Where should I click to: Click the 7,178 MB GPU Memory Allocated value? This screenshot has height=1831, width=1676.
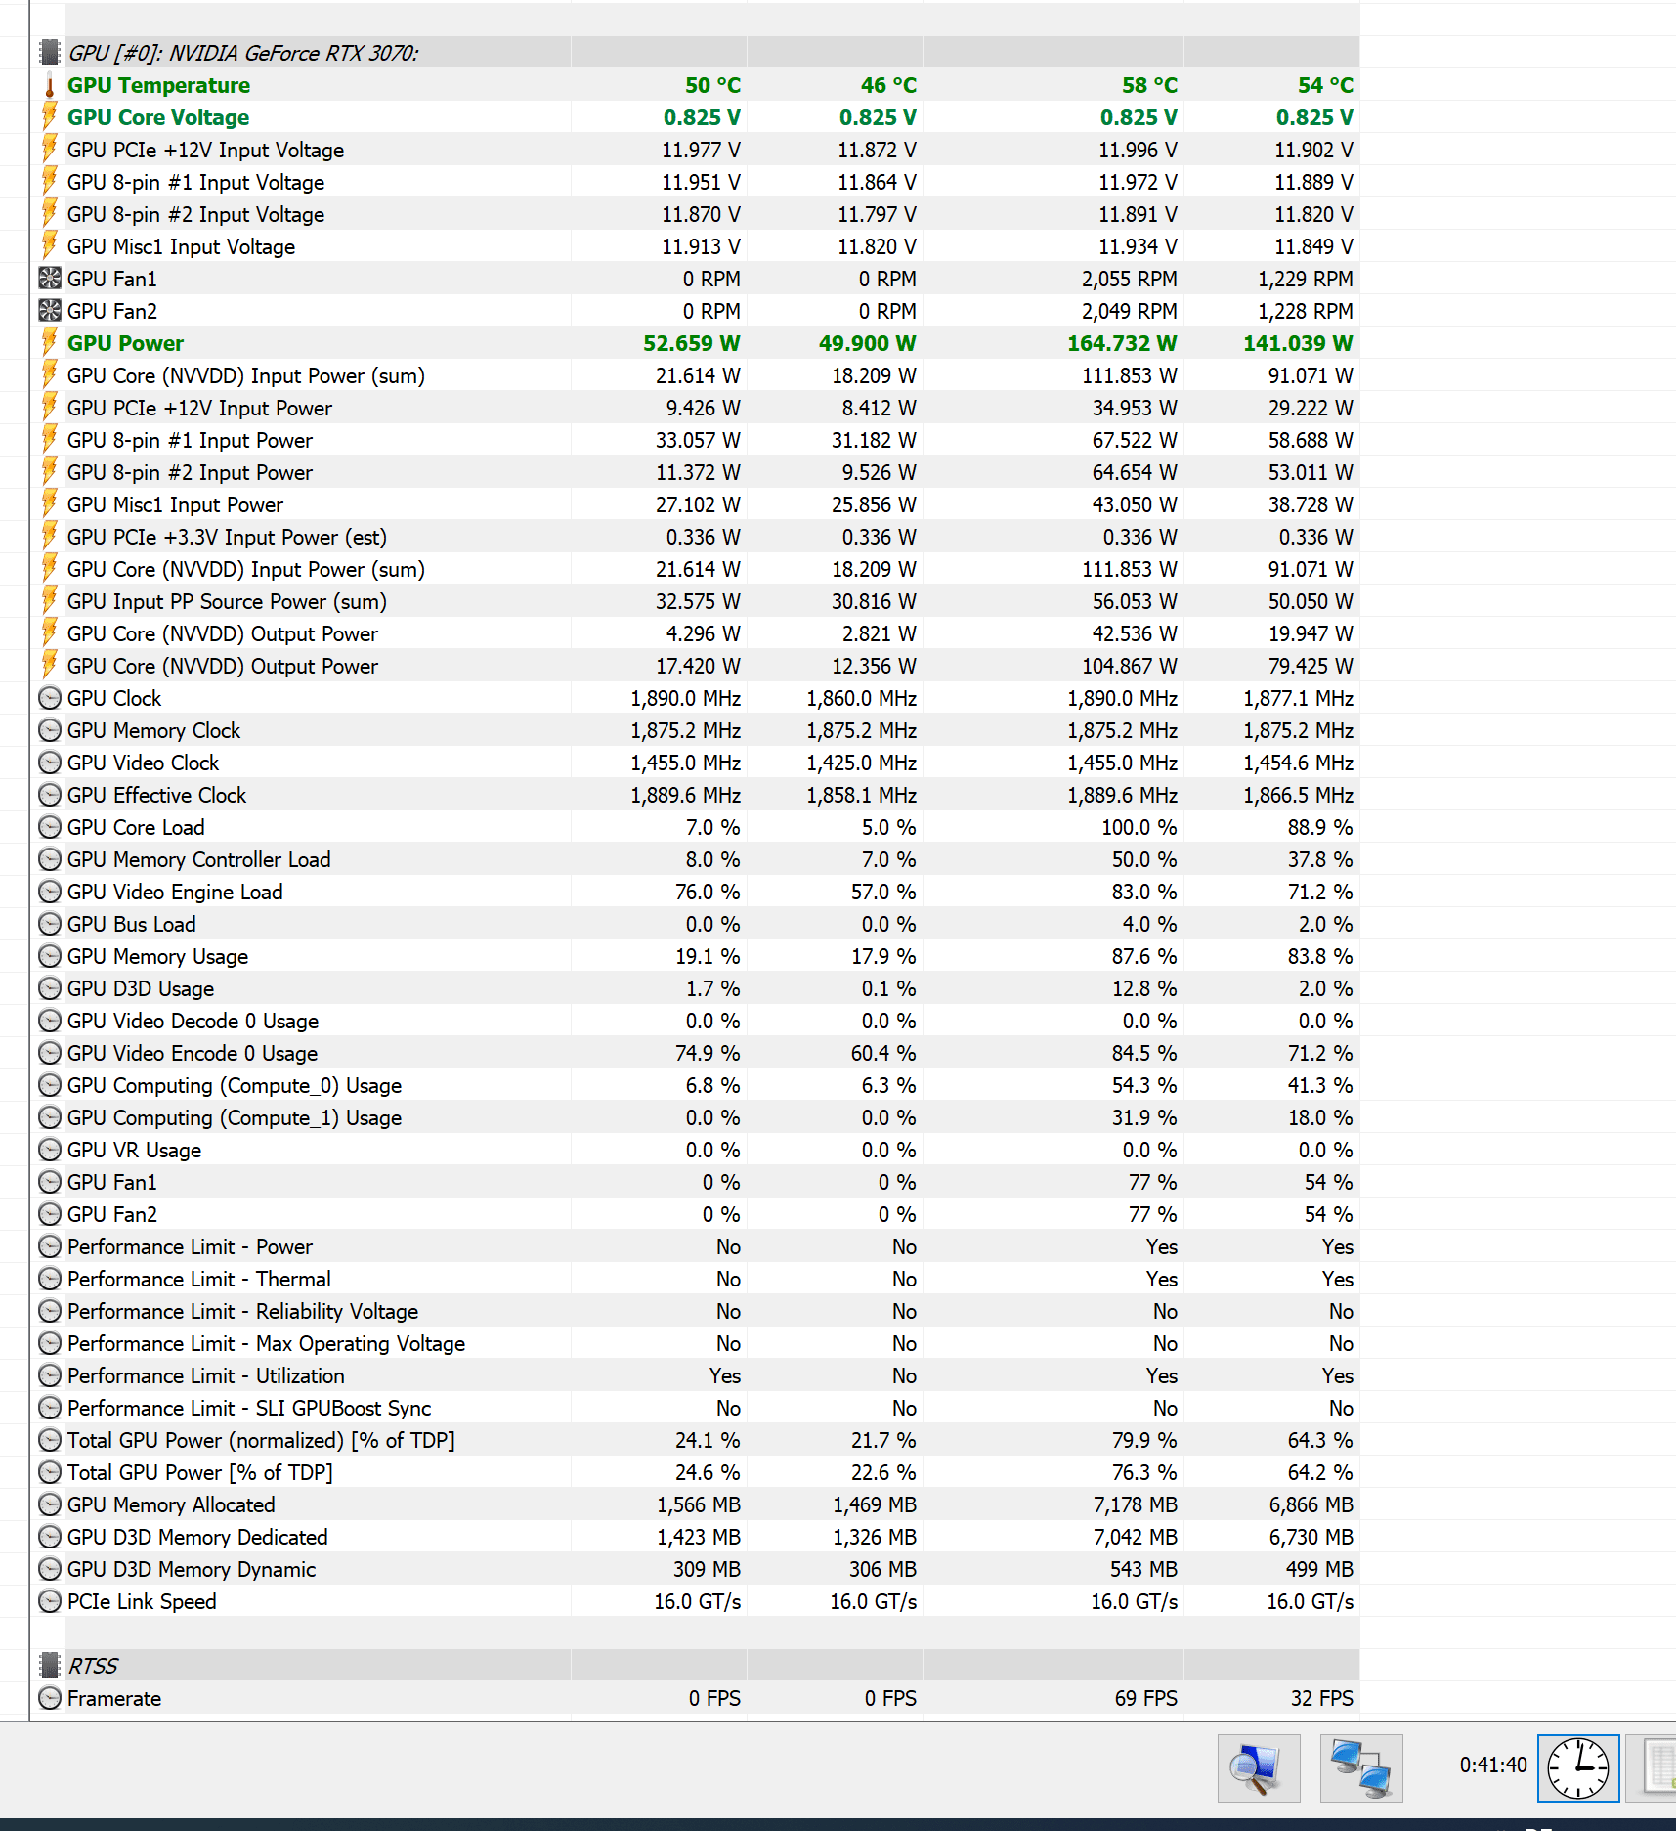[1136, 1504]
